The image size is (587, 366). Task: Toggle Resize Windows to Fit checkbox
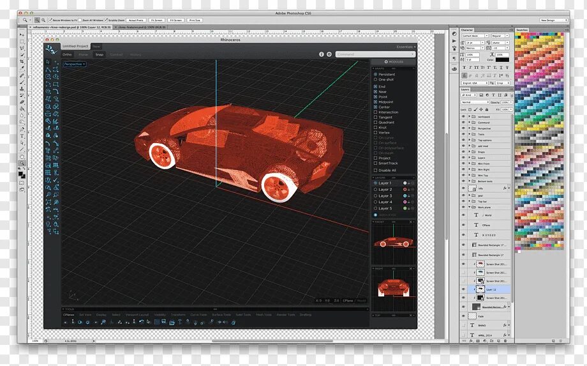pyautogui.click(x=50, y=20)
